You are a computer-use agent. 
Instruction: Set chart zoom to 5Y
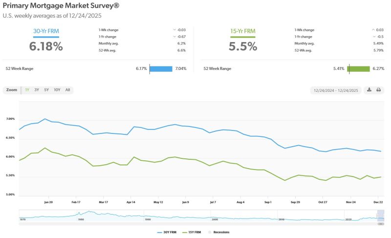pos(46,90)
